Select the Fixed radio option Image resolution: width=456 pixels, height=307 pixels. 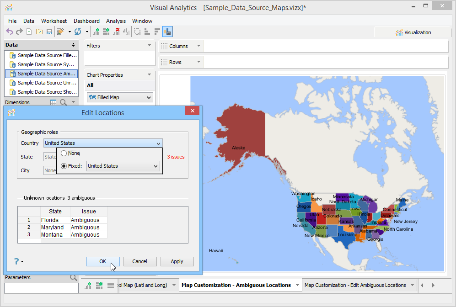[64, 166]
